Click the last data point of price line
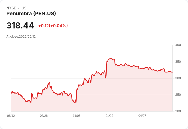Image resolution: width=188 pixels, height=129 pixels. tap(172, 72)
